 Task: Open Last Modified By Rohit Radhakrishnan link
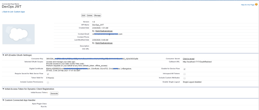(x=104, y=43)
